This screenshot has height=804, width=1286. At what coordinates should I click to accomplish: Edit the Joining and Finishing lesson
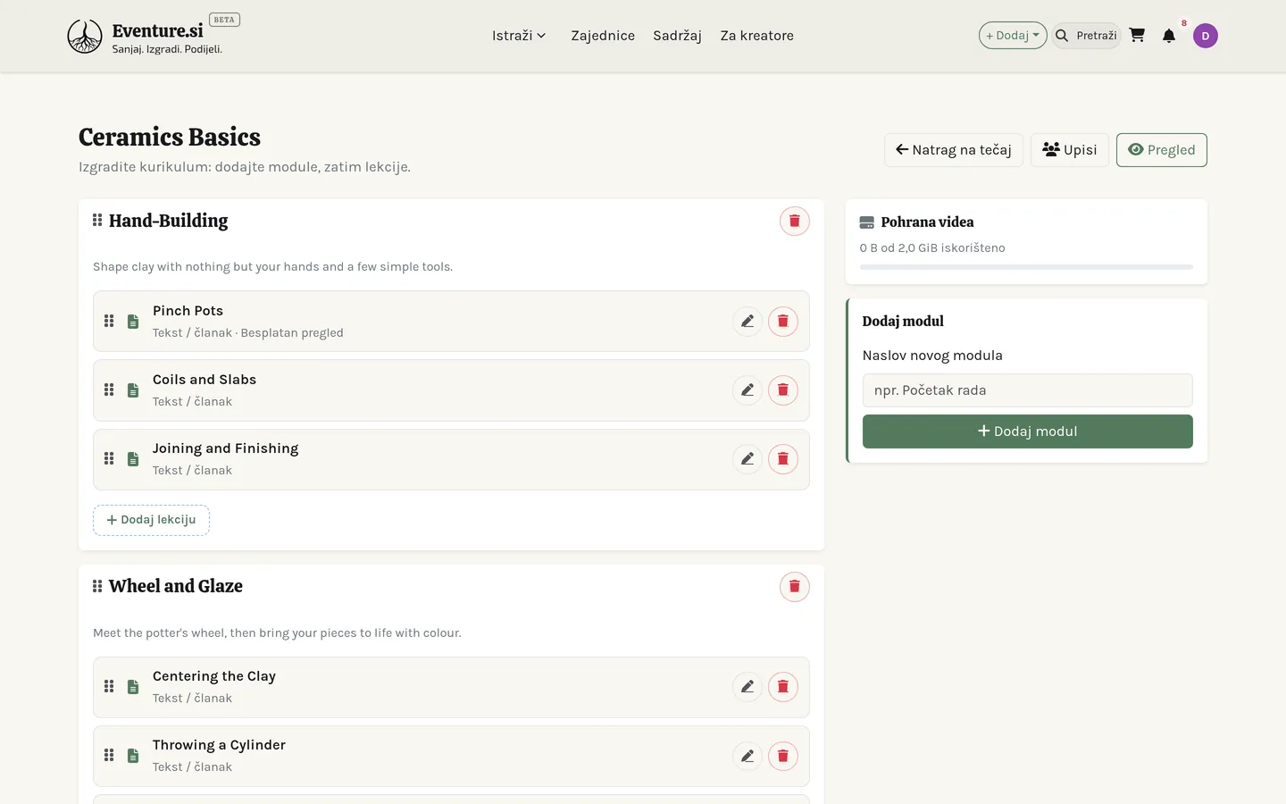click(x=747, y=459)
